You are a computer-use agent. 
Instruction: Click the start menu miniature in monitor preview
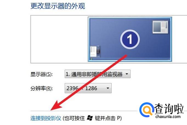coord(95,52)
